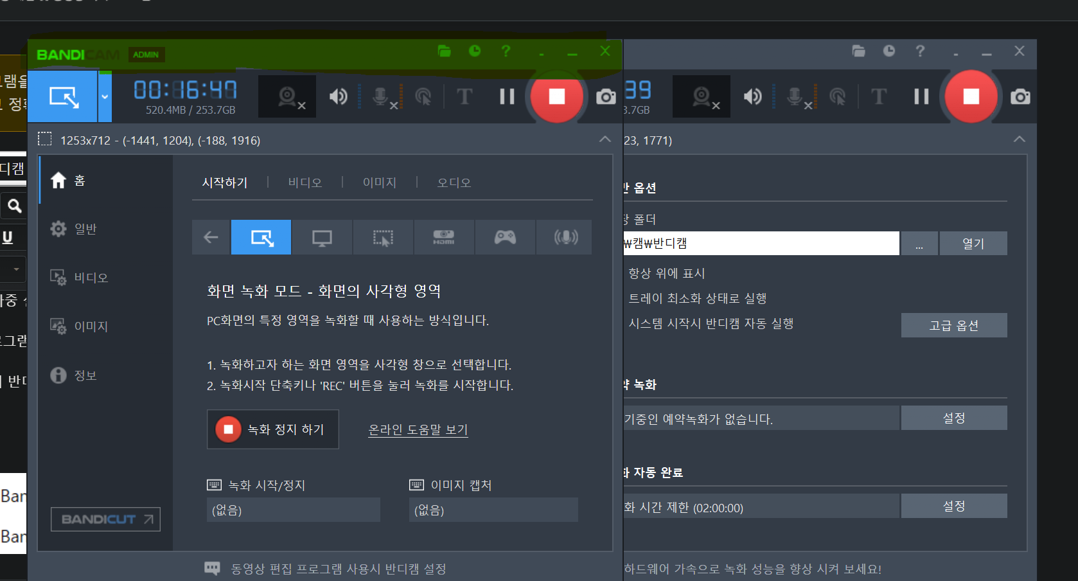Select fullscreen monitor recording mode
Image resolution: width=1078 pixels, height=581 pixels.
[322, 237]
